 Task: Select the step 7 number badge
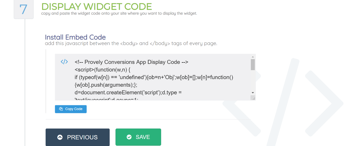click(23, 9)
